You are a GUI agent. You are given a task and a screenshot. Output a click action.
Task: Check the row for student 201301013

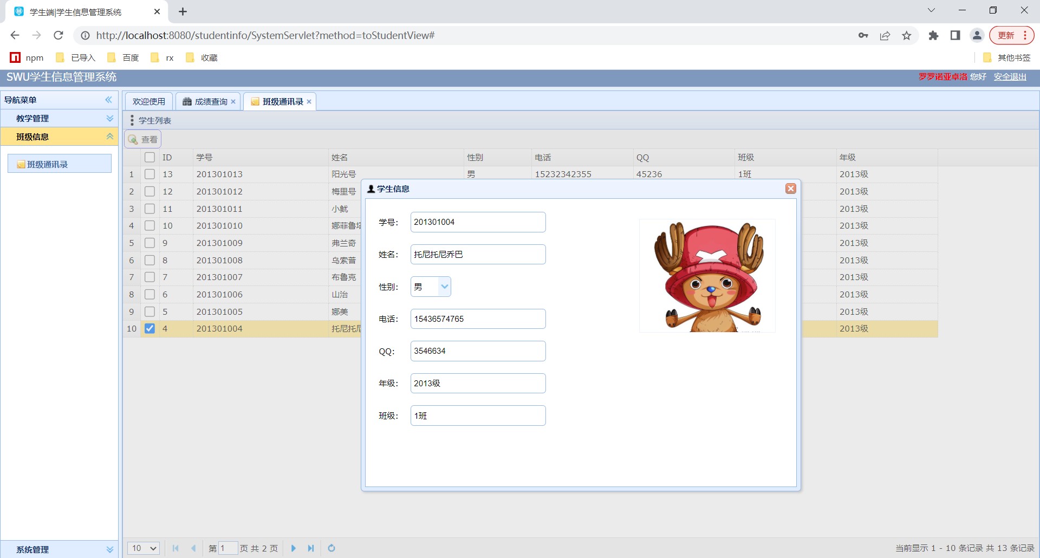150,174
